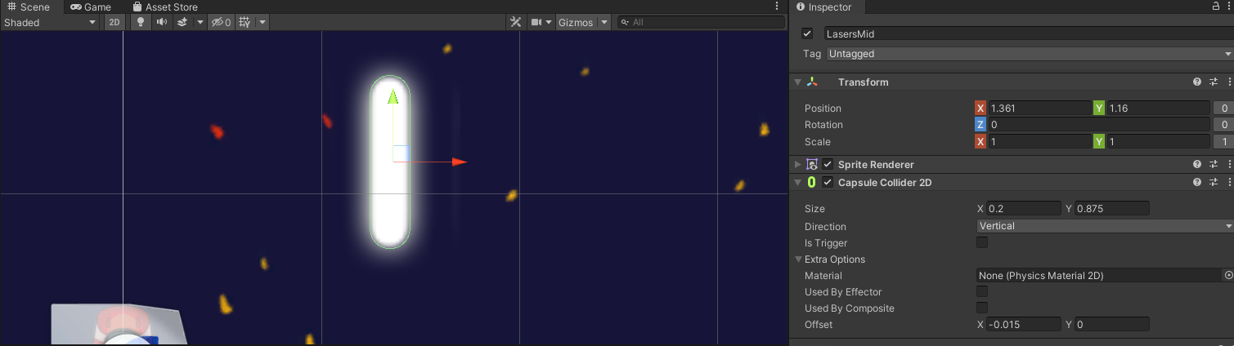Screen dimensions: 1234x346
Task: Open Material object picker circle
Action: point(1228,276)
